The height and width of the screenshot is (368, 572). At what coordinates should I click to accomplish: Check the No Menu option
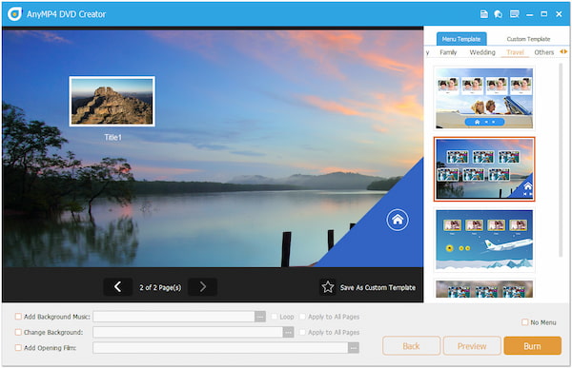pos(524,322)
